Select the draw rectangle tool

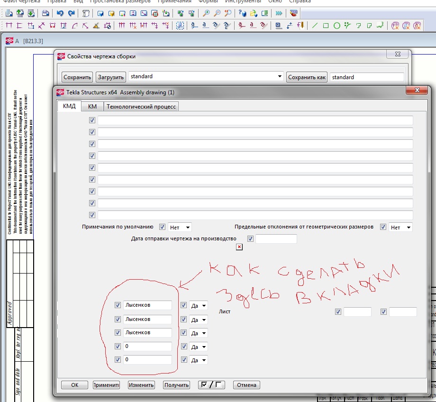point(326,26)
